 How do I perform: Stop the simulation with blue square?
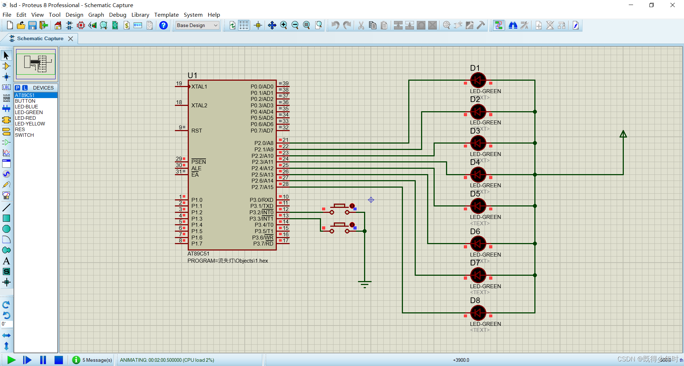pyautogui.click(x=59, y=360)
